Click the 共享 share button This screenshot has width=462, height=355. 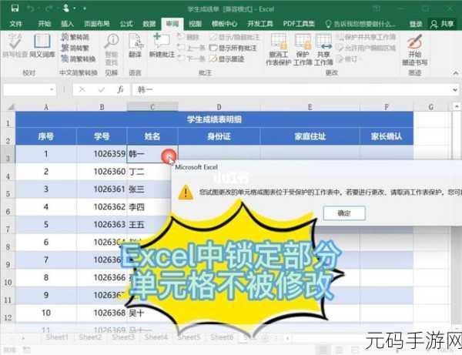coord(442,24)
